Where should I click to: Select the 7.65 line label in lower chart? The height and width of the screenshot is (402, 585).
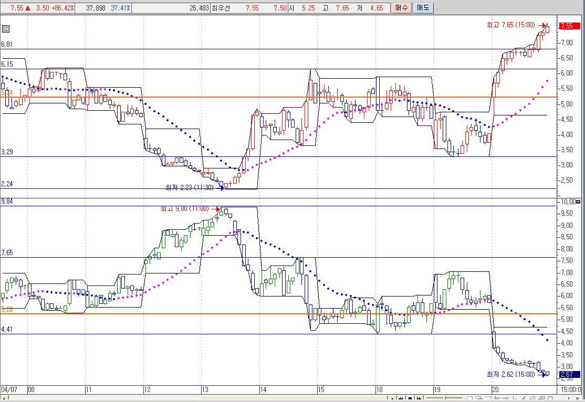7,252
